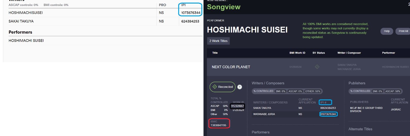410x136 pixels.
Task: Click the SV Status diamond icon in NEXT COLOR PLANET row
Action: [x=317, y=67]
